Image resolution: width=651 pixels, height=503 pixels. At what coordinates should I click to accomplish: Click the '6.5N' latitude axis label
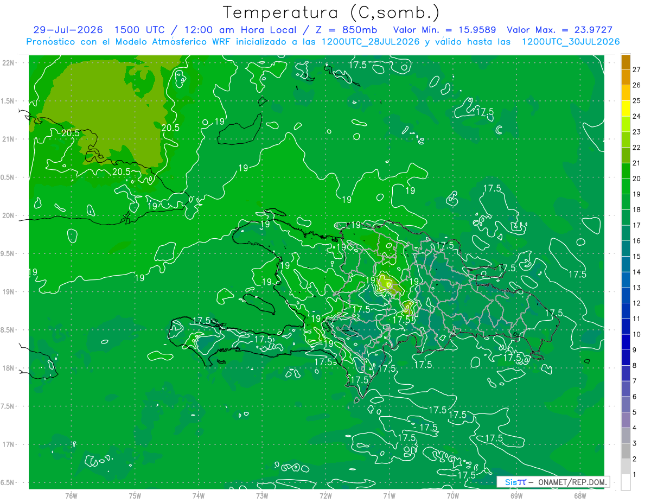pos(8,482)
